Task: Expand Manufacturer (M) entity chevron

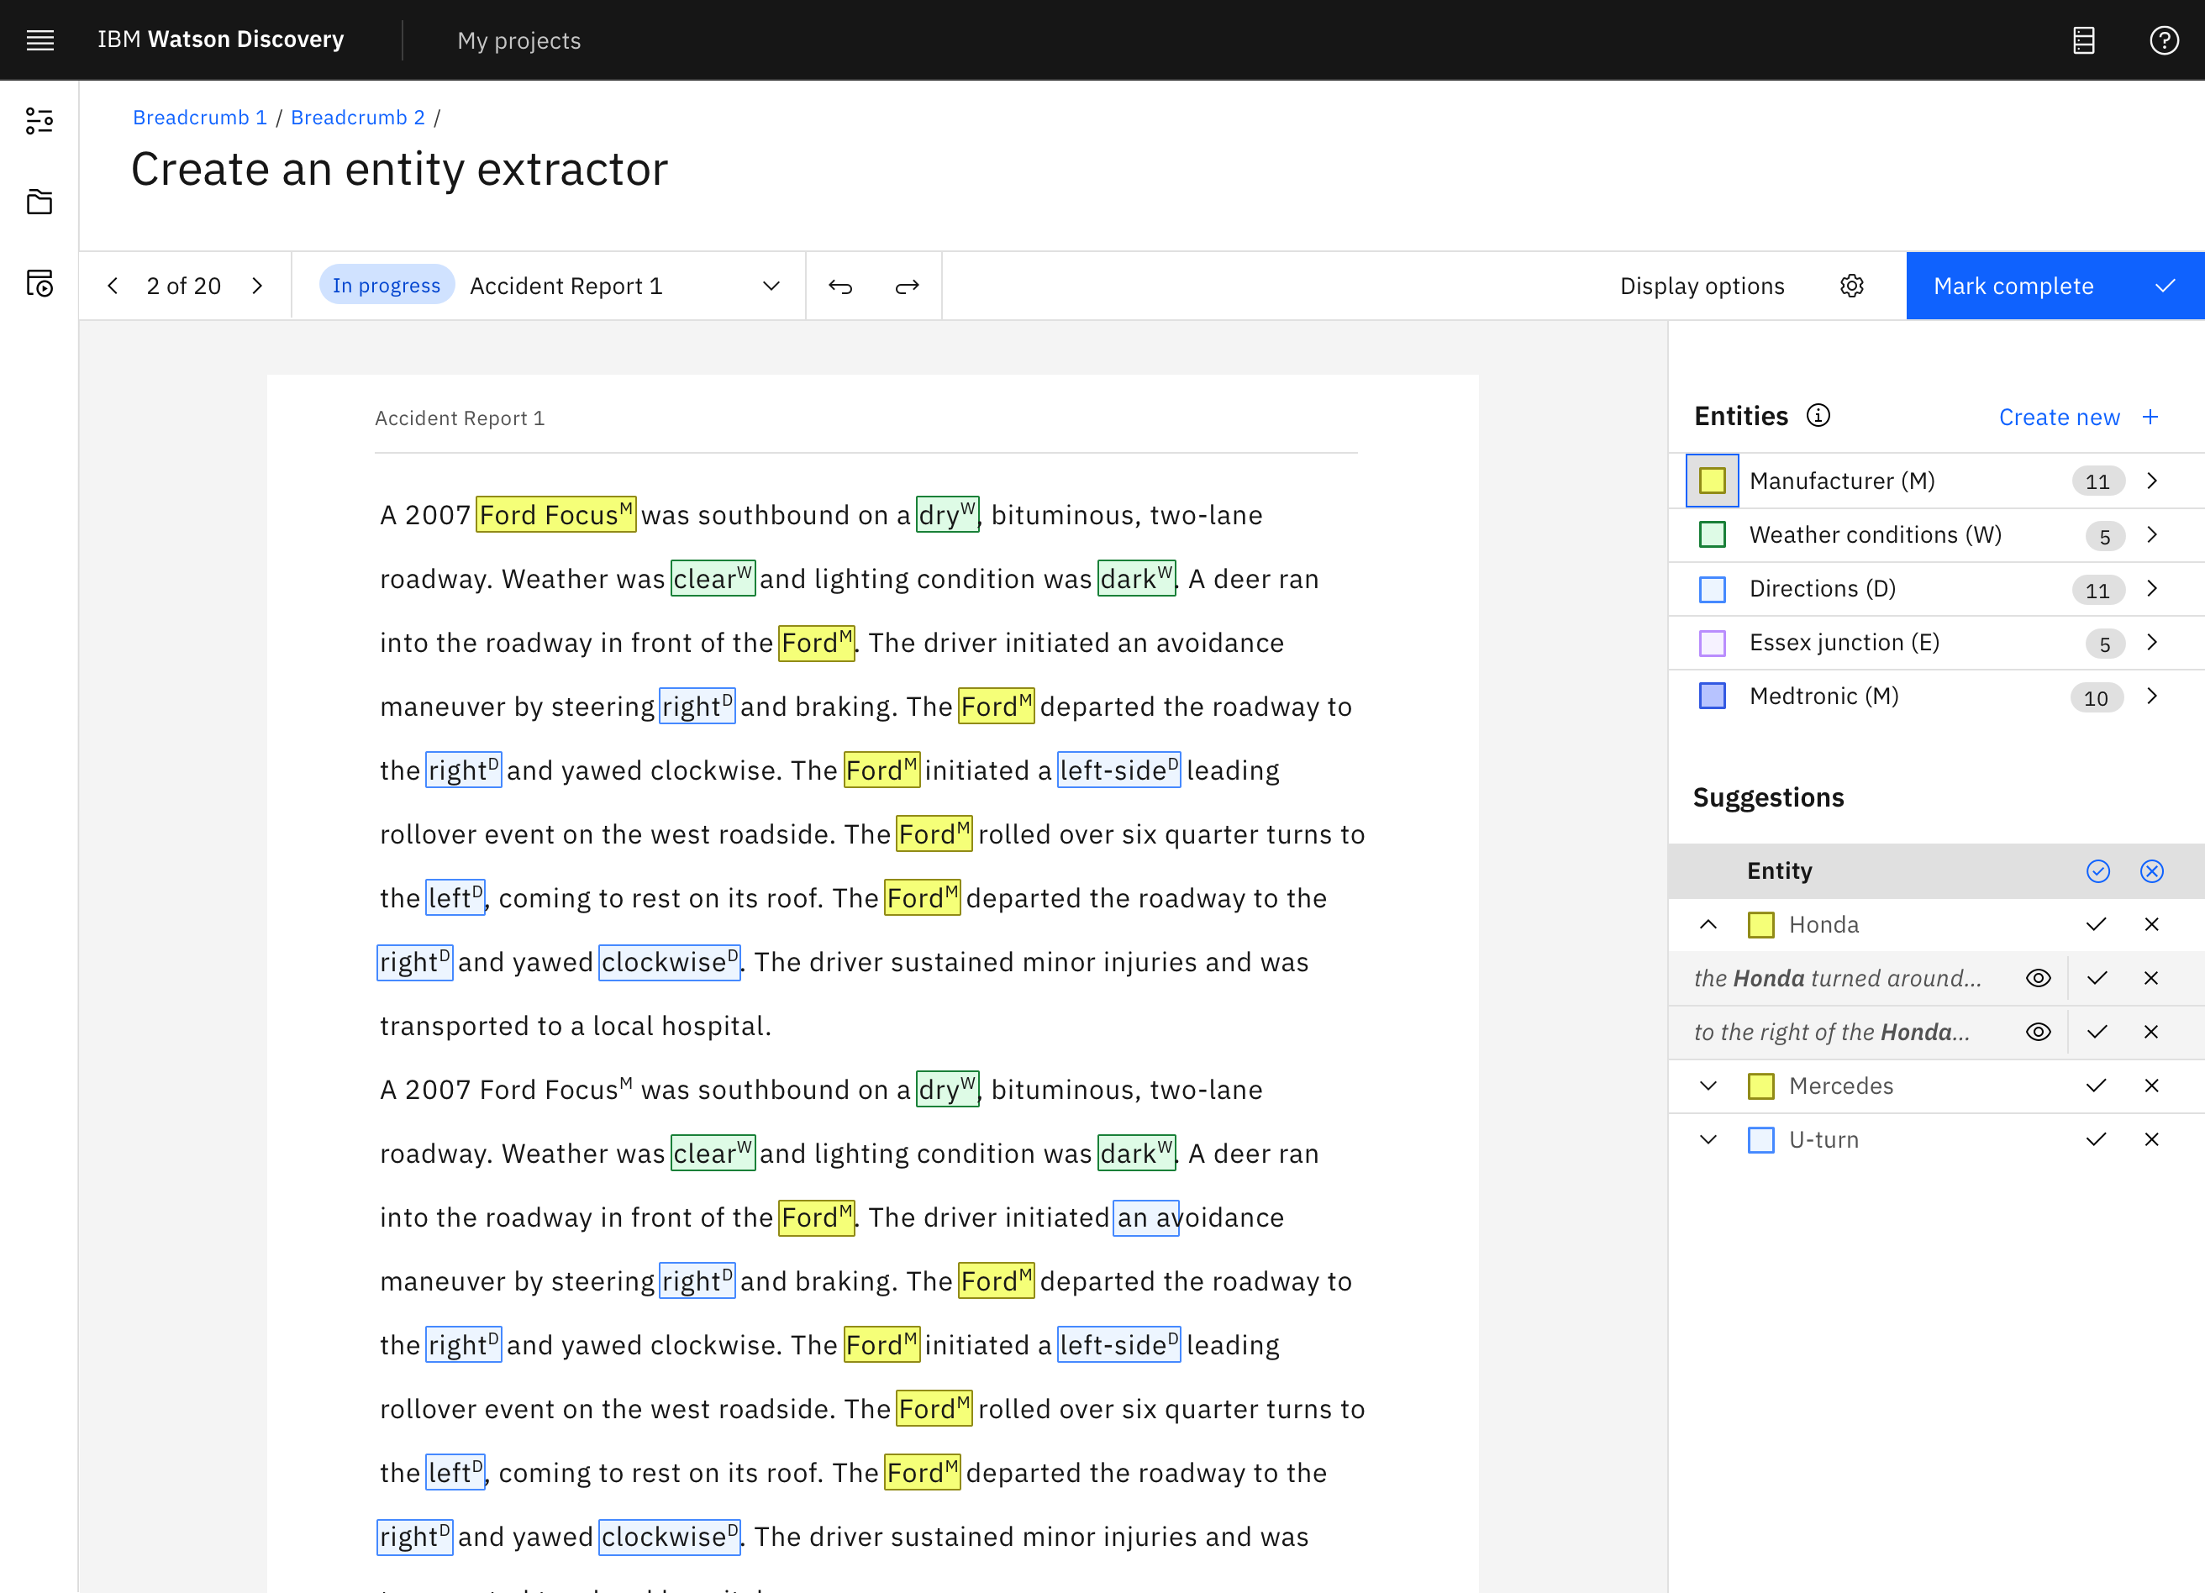Action: click(x=2151, y=481)
